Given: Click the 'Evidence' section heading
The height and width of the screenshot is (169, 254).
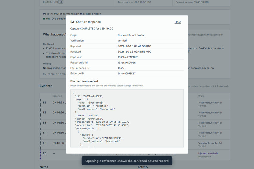Looking at the screenshot, I should point(46,86).
